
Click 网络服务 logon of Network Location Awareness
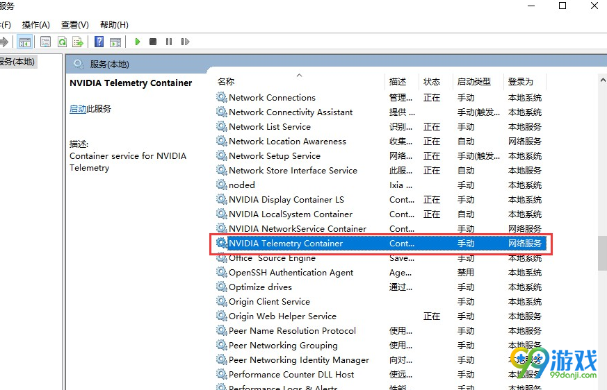pyautogui.click(x=525, y=142)
